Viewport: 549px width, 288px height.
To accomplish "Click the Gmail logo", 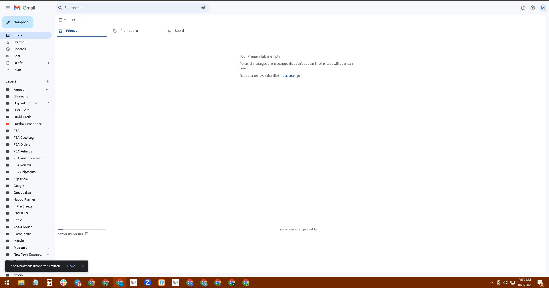I will pyautogui.click(x=25, y=8).
